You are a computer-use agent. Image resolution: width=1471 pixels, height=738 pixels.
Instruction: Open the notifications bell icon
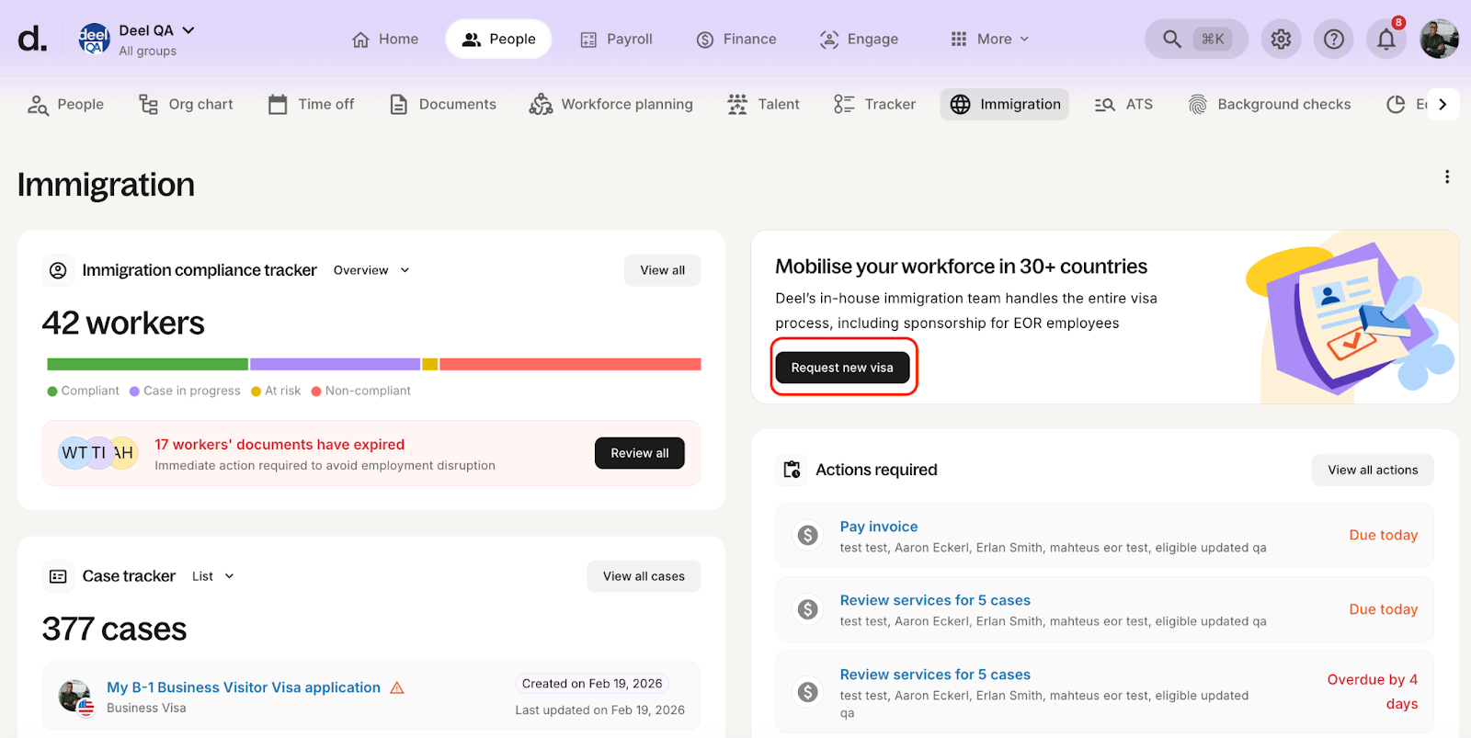tap(1385, 40)
